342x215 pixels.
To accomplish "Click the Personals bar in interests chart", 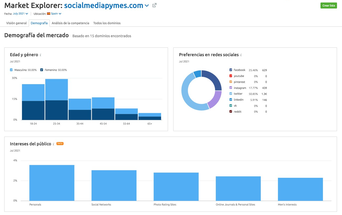I will tap(52, 183).
